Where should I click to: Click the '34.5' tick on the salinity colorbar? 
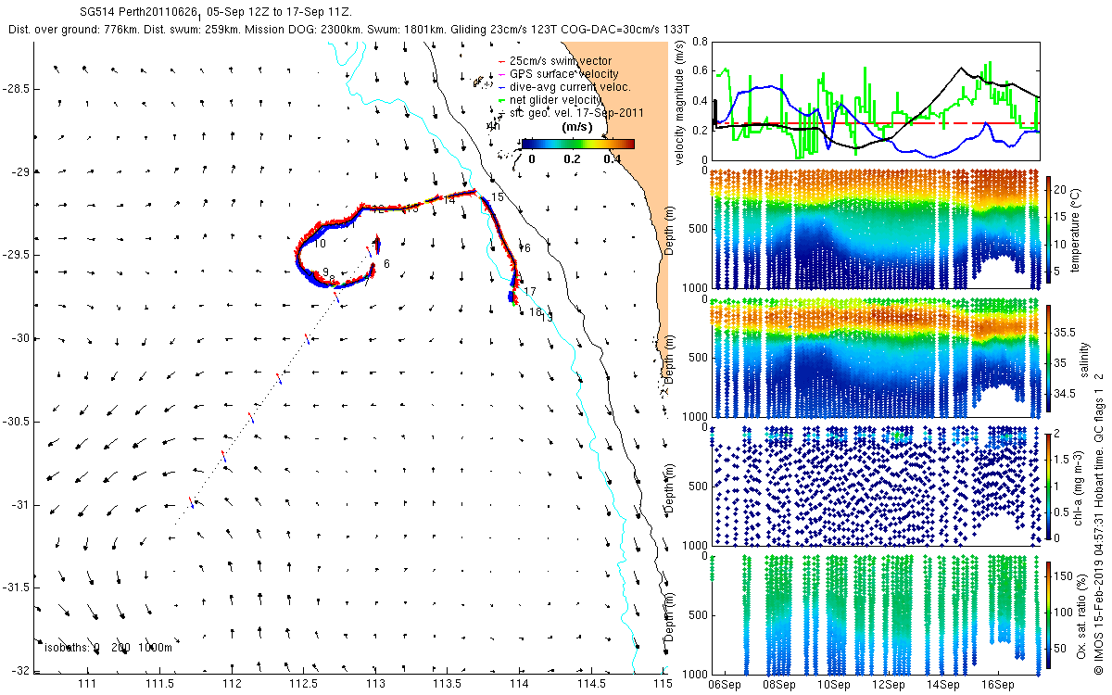pos(1065,394)
